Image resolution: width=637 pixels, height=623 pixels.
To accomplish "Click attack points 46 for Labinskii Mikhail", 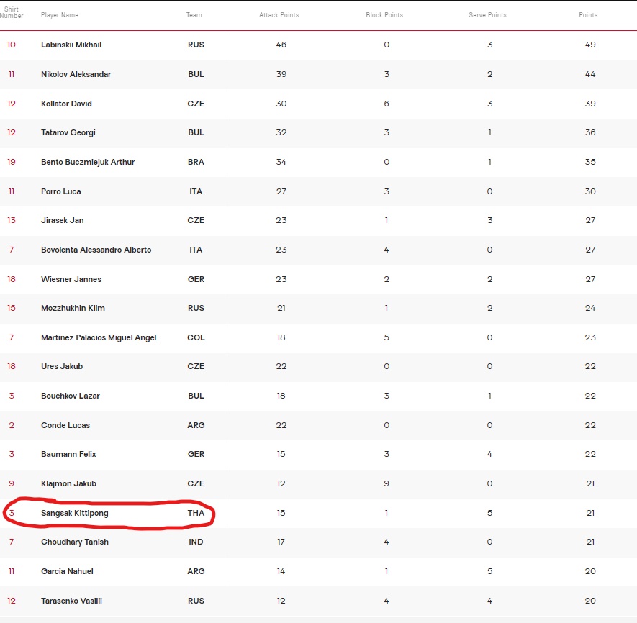I will 281,45.
